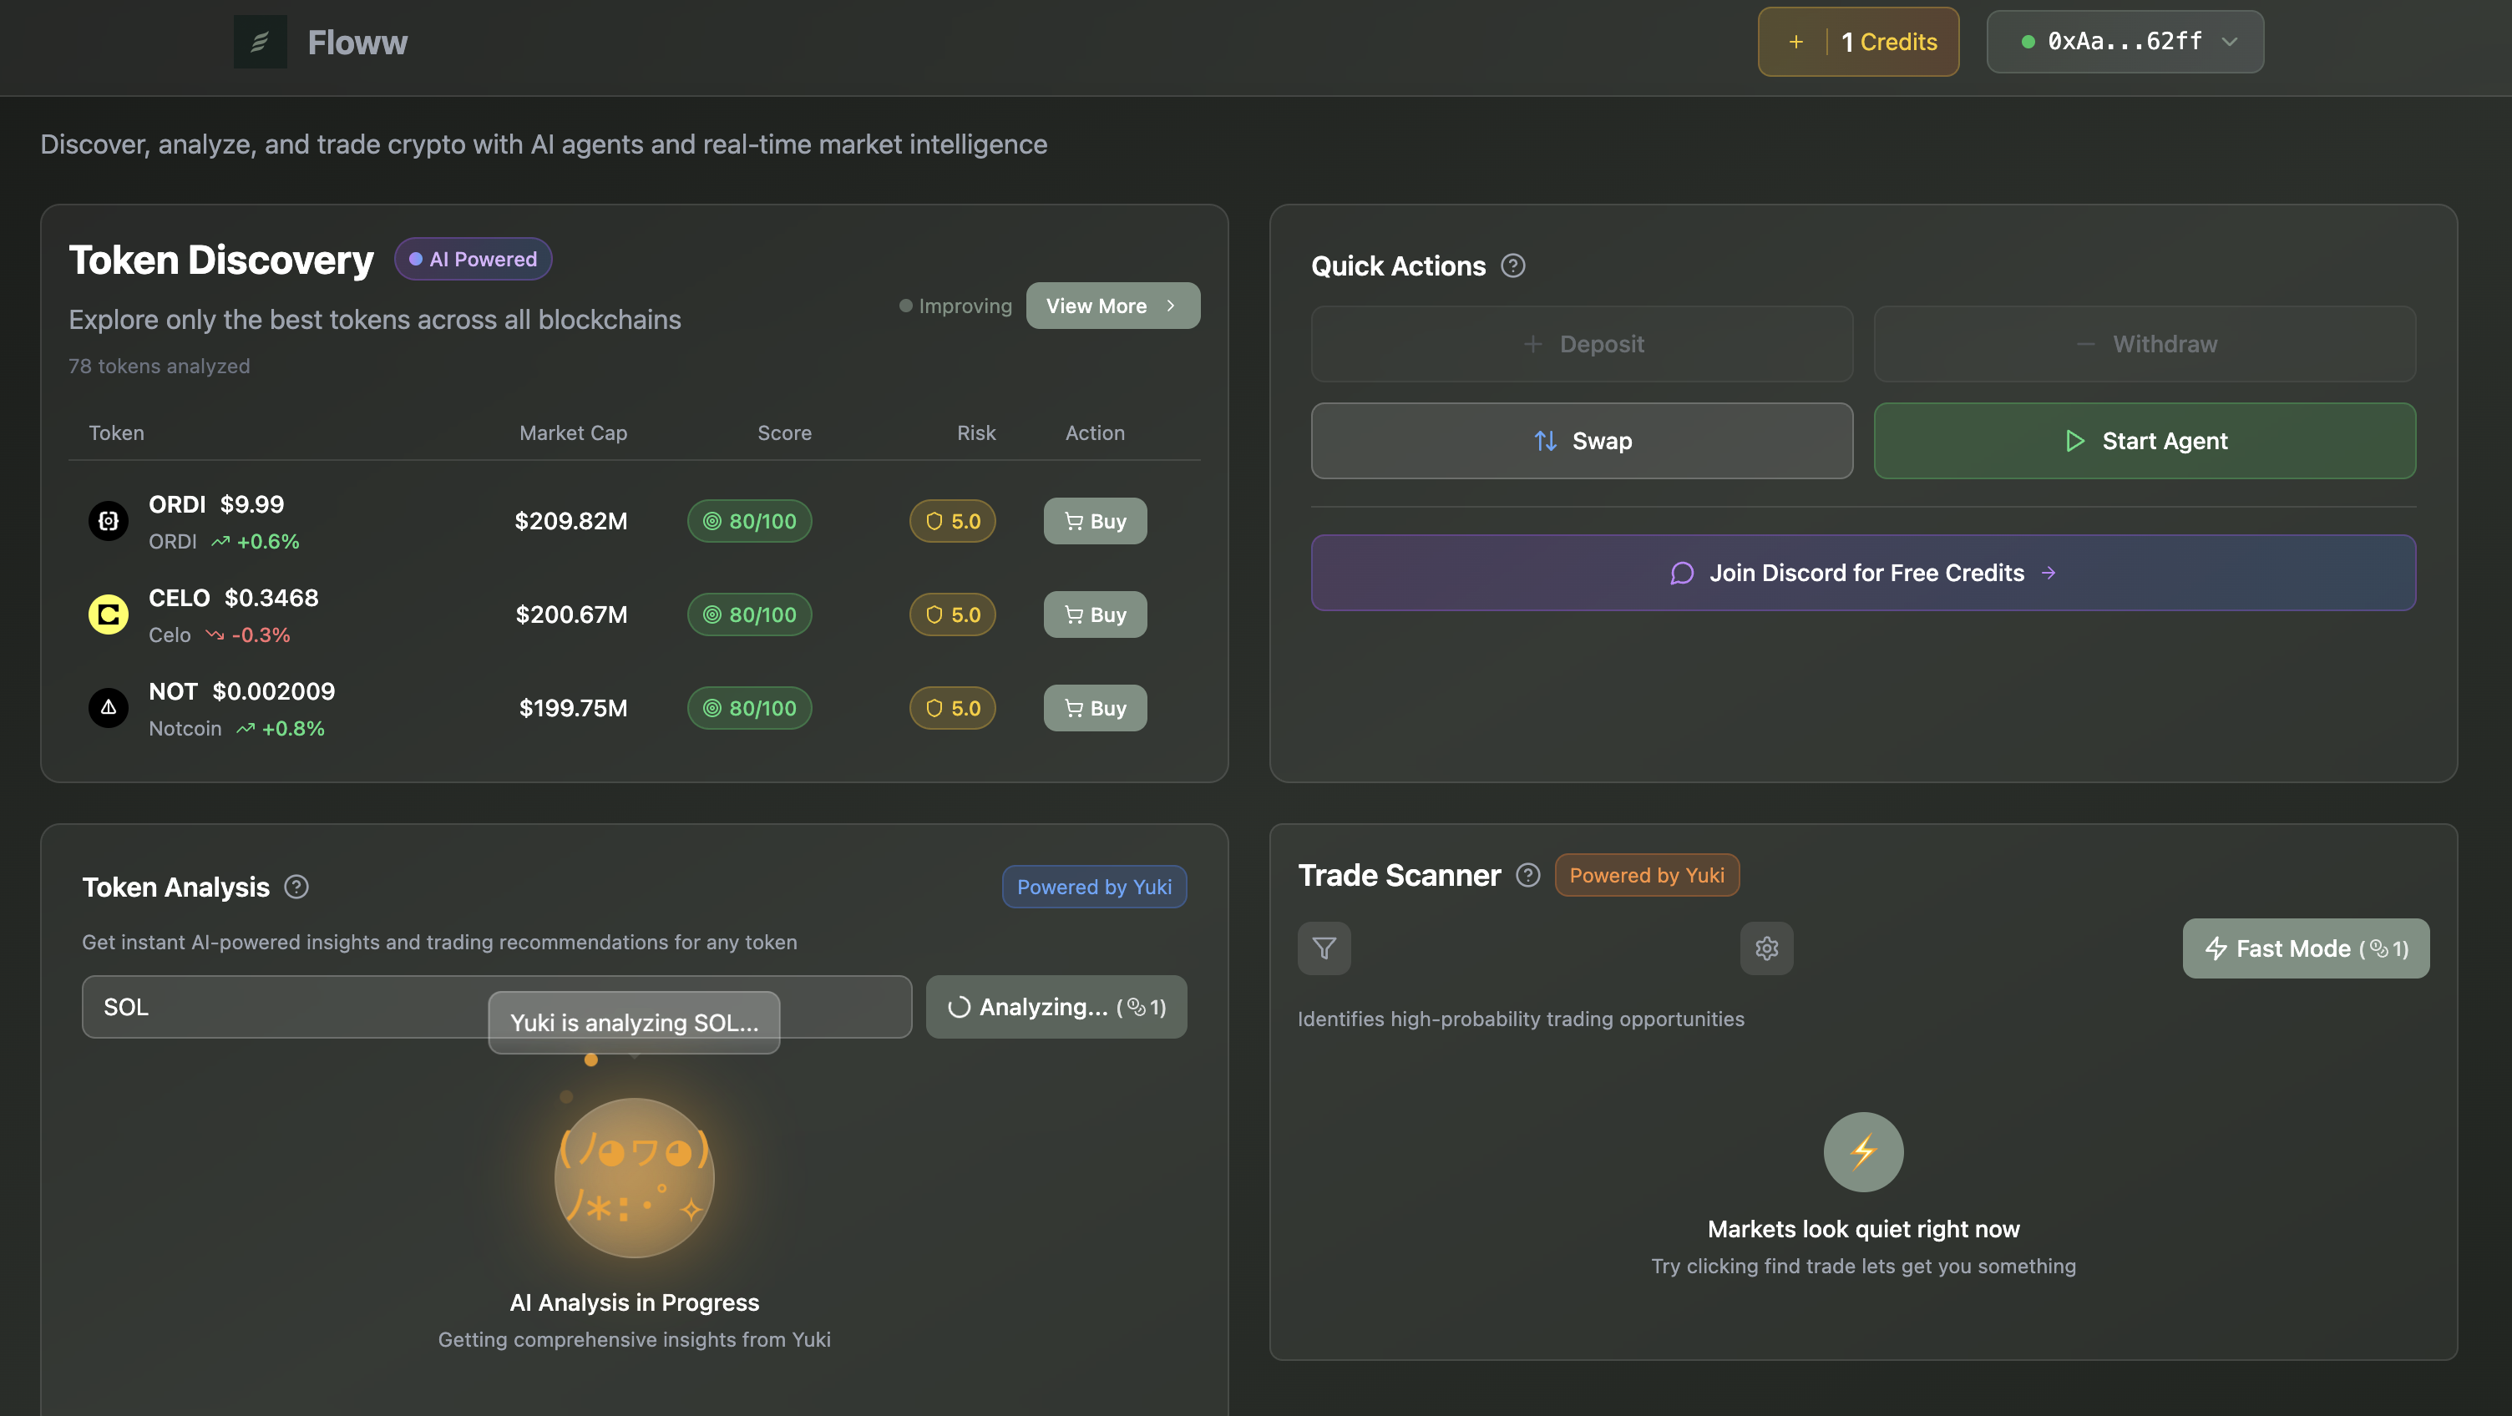
Task: Open View More tokens chevron button
Action: point(1112,306)
